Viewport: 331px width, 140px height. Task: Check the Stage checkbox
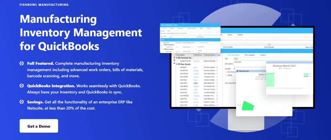[226, 75]
